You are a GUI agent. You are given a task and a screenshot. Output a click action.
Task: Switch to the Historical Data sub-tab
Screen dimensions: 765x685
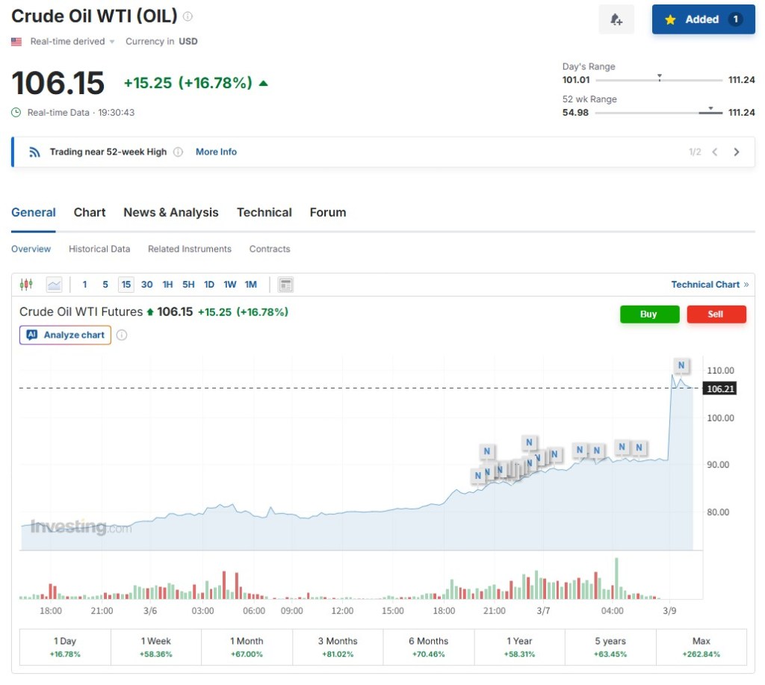tap(99, 249)
